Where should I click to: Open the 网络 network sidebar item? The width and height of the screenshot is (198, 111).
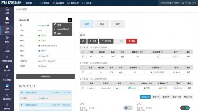click(7, 39)
